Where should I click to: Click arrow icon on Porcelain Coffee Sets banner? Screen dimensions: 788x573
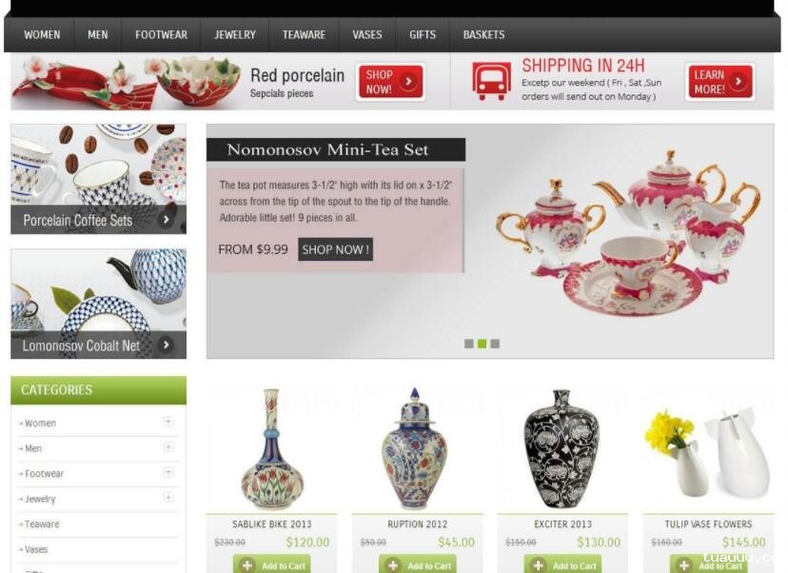tap(166, 219)
